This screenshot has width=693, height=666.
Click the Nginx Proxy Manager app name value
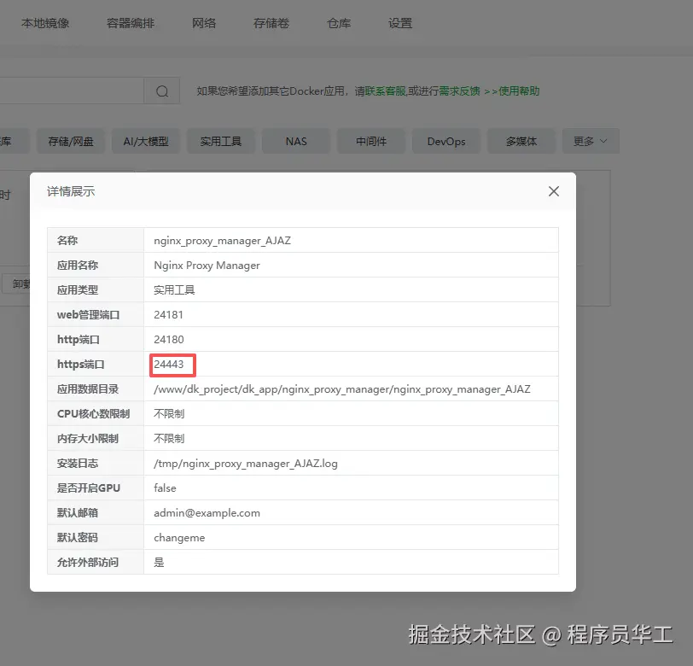(x=207, y=266)
